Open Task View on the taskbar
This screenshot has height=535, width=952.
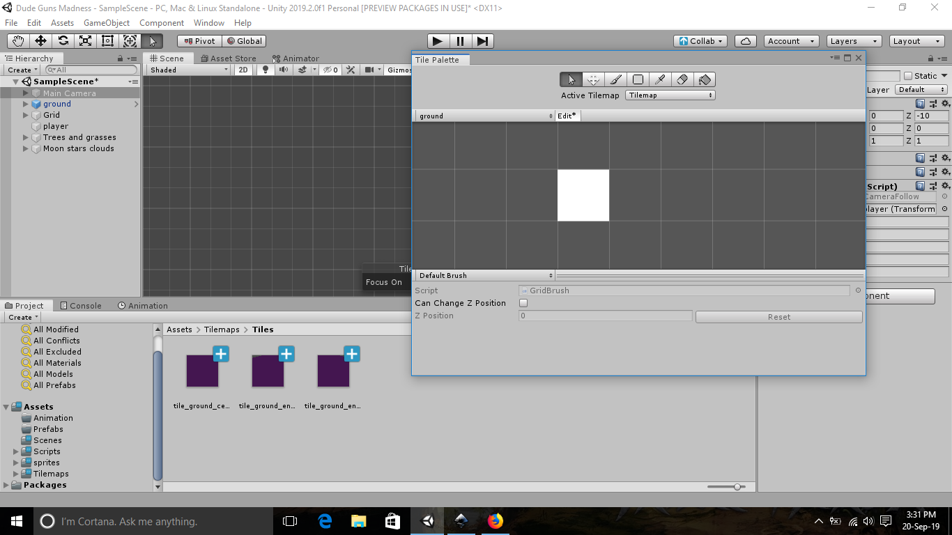point(290,520)
